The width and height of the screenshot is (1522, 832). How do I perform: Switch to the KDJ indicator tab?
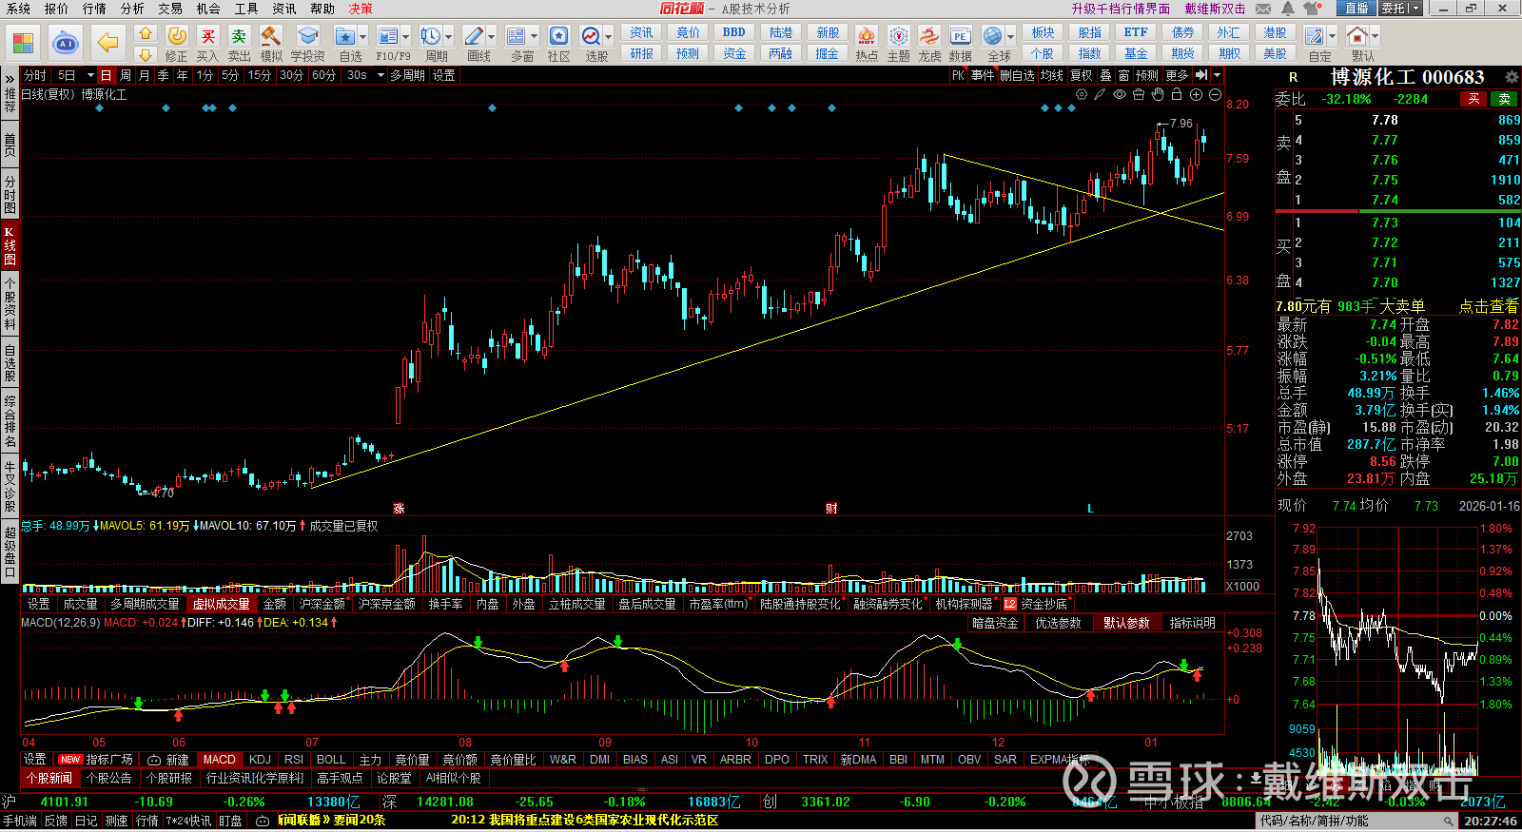click(x=260, y=760)
